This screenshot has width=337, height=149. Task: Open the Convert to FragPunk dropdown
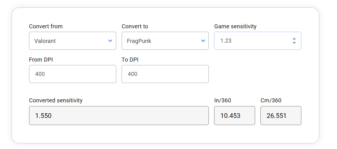coord(161,41)
